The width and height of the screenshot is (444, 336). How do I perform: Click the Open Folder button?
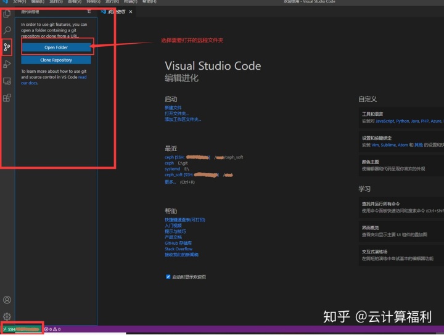coord(56,47)
